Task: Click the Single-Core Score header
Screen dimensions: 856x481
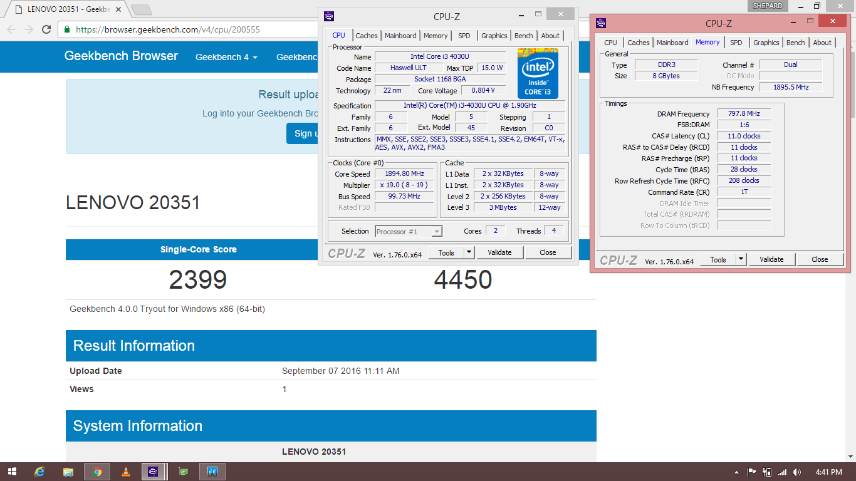Action: coord(198,249)
